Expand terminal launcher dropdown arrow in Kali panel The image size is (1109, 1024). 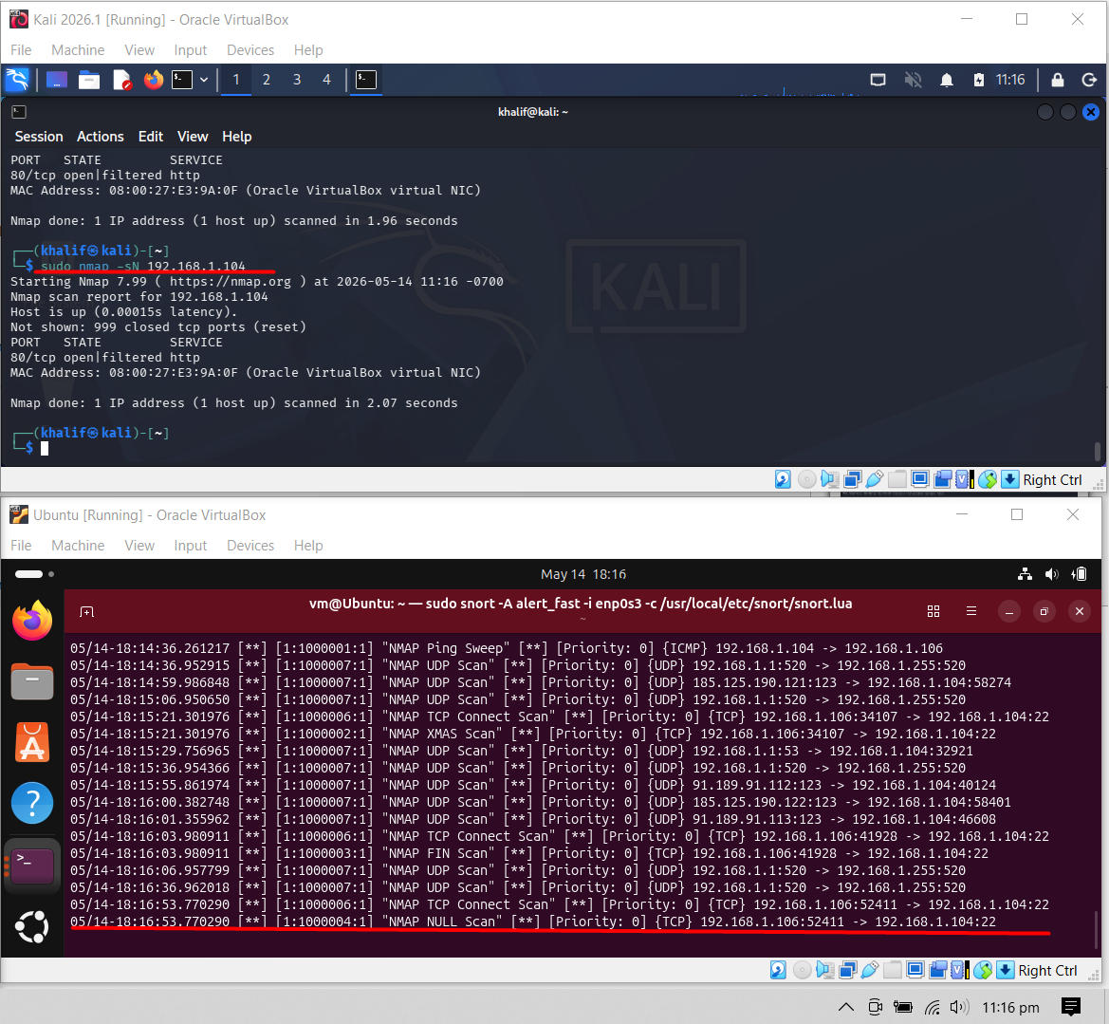tap(204, 80)
